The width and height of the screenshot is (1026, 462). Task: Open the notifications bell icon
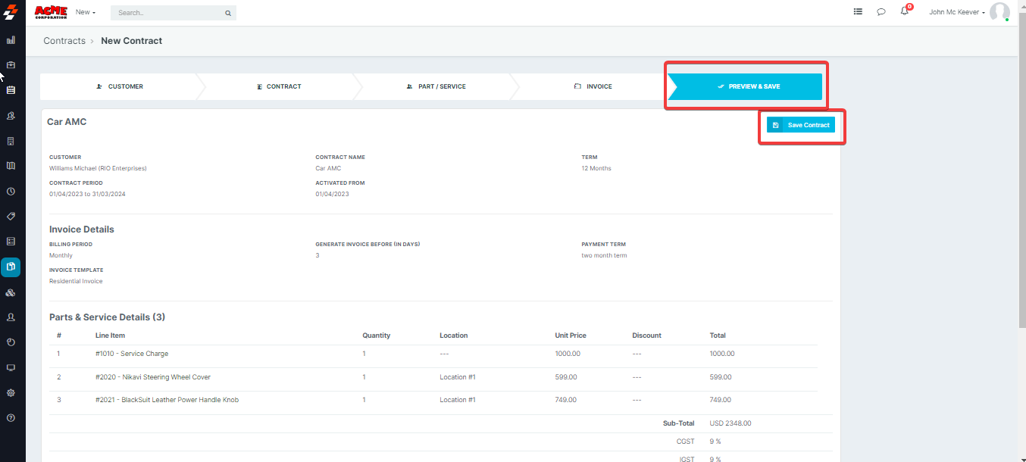904,12
